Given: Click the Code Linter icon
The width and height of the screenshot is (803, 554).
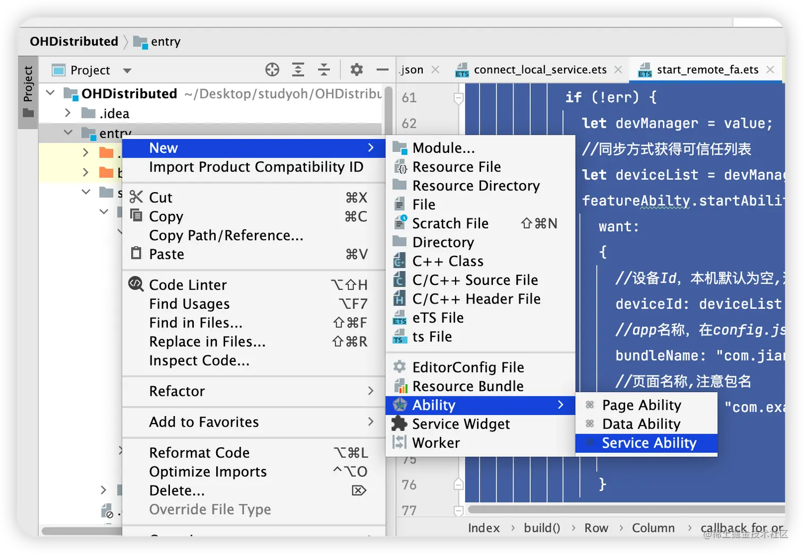Looking at the screenshot, I should (x=136, y=284).
